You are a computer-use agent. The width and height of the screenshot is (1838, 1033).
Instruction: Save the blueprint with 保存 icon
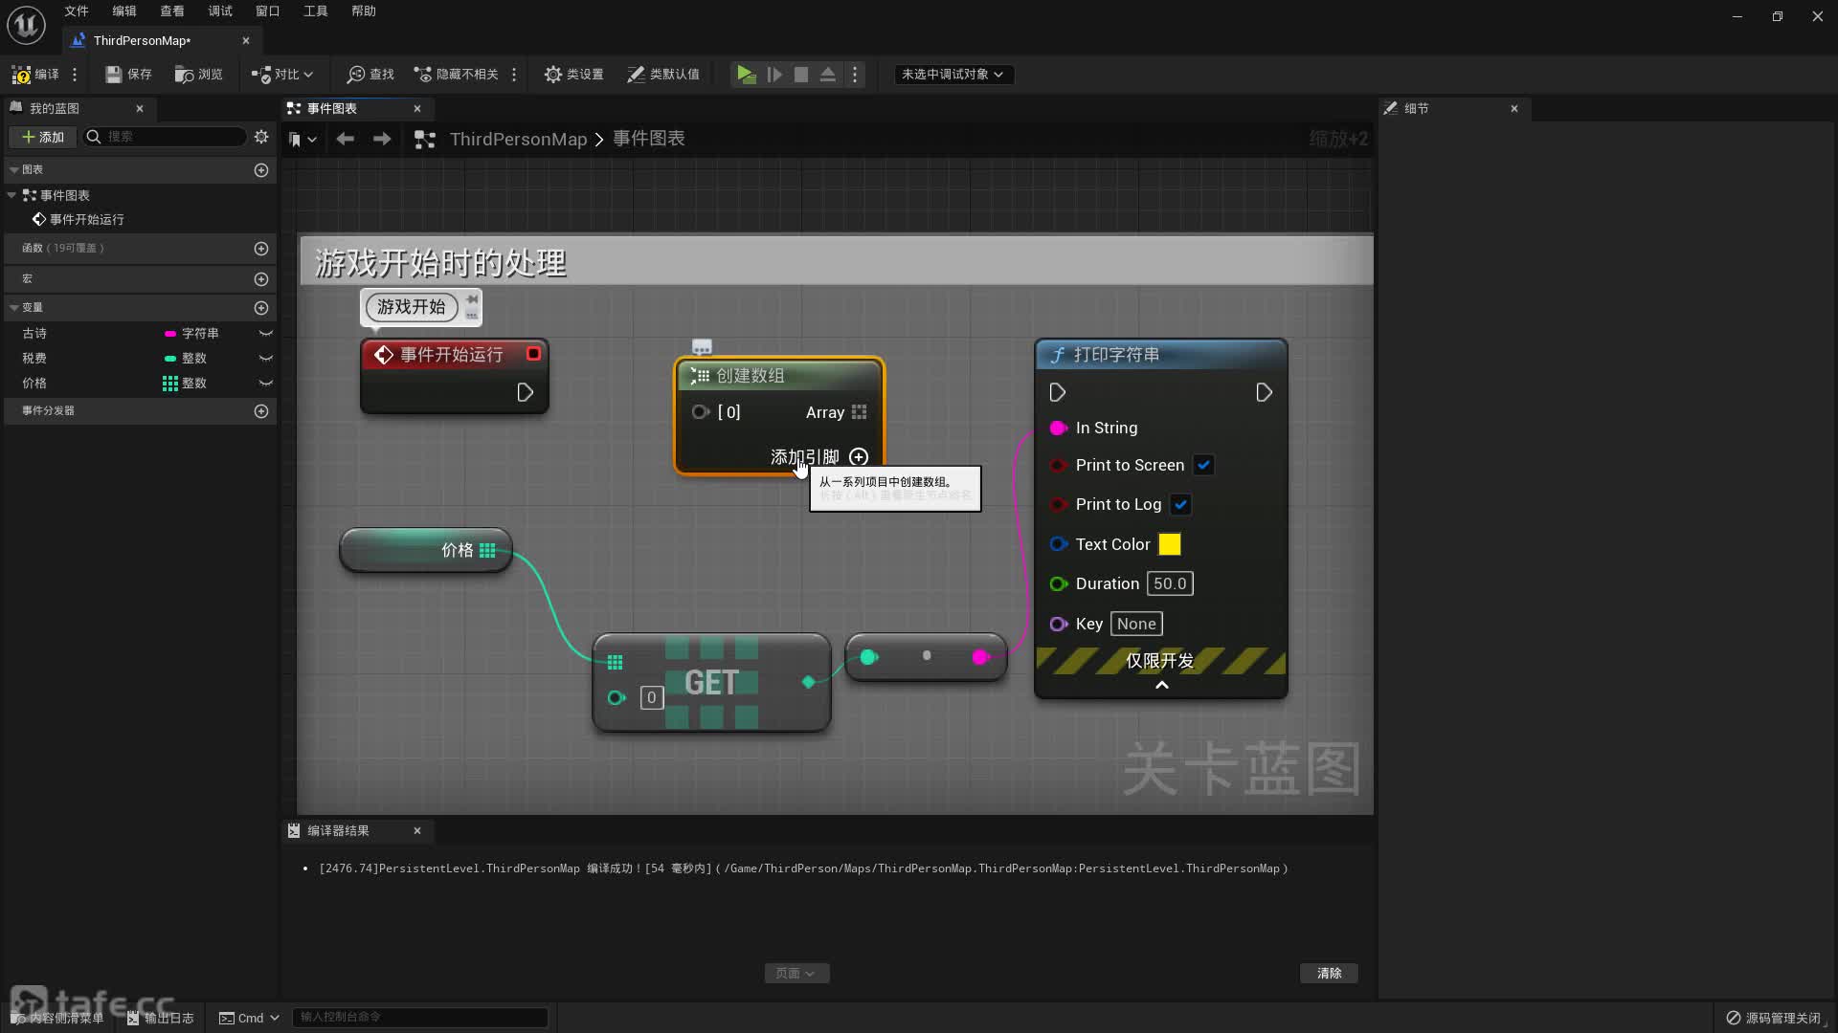[128, 75]
